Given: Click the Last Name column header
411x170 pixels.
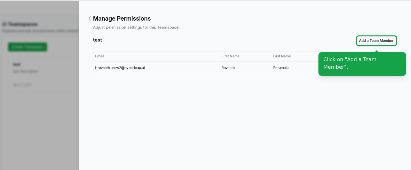Looking at the screenshot, I should 282,56.
